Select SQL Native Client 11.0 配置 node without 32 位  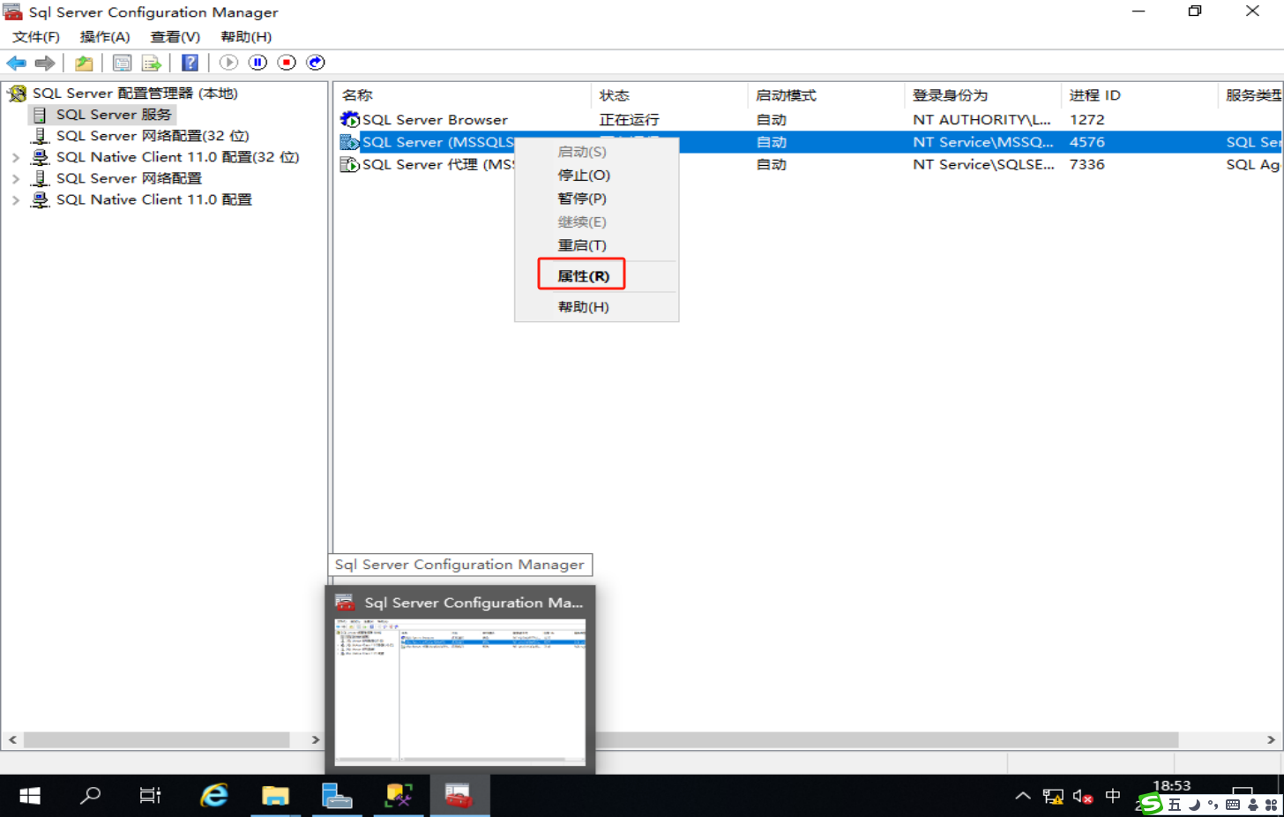coord(153,199)
